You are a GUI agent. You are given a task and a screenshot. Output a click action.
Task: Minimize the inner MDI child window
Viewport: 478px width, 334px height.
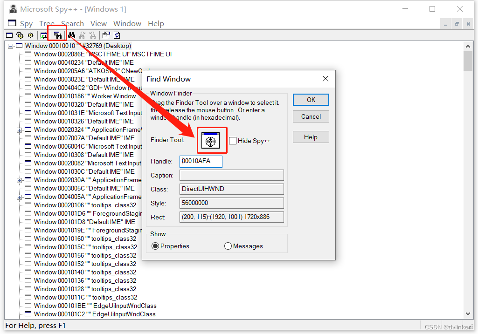tap(446, 24)
